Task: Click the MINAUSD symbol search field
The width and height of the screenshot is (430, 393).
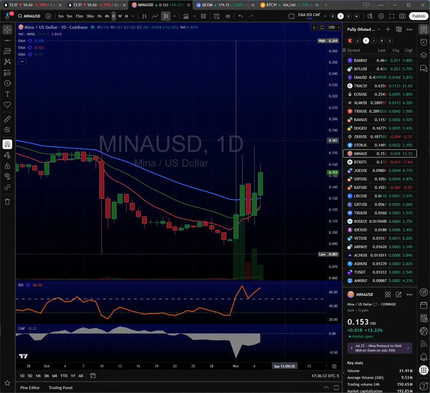Action: pos(29,16)
